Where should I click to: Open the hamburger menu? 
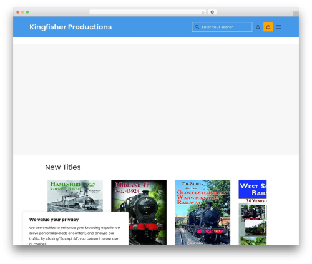tap(278, 27)
